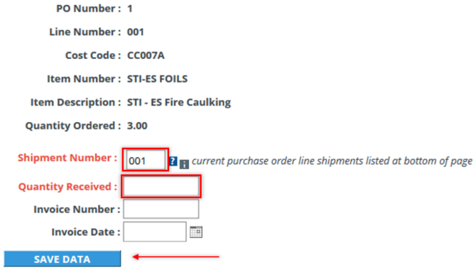
Task: Select the Invoice Number text field
Action: 161,209
